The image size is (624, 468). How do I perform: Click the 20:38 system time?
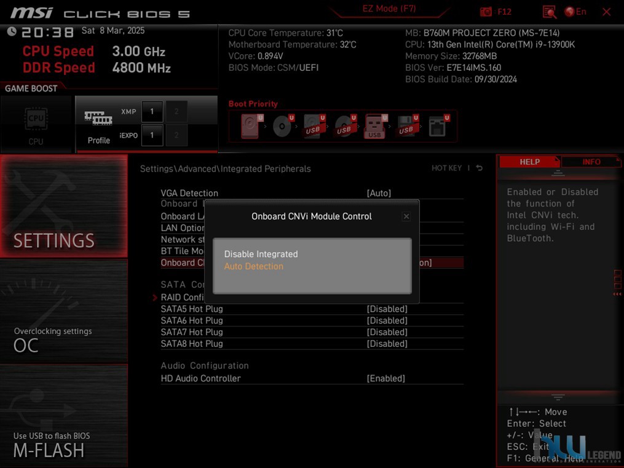tap(47, 32)
